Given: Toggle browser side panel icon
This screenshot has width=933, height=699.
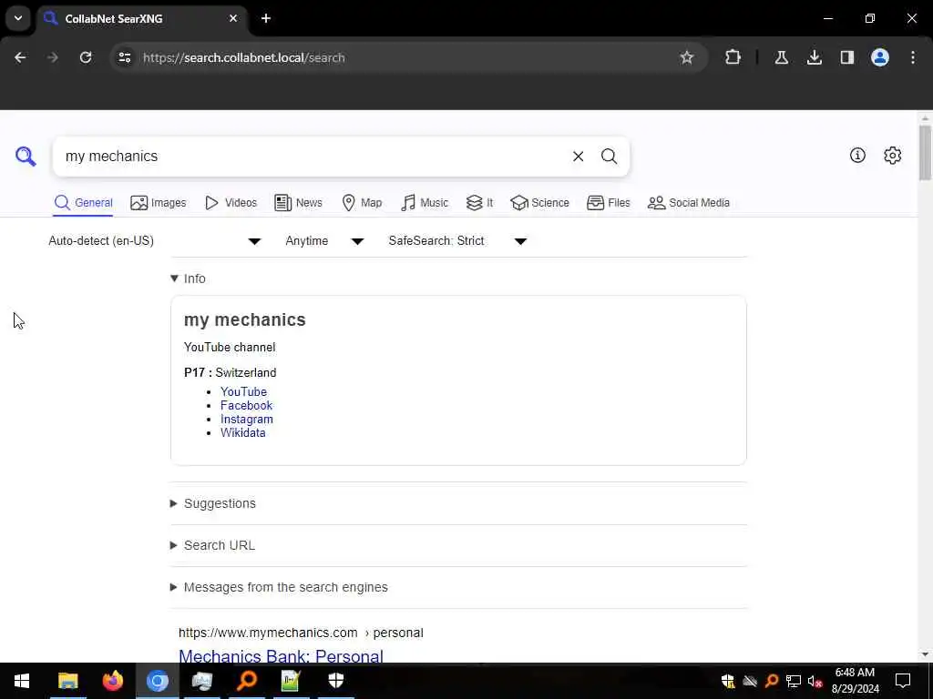Looking at the screenshot, I should (x=846, y=57).
